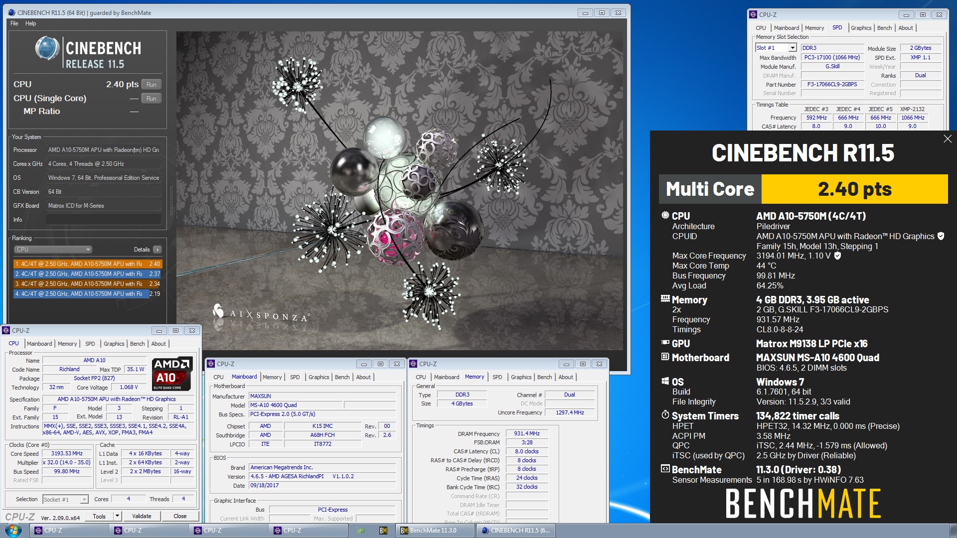Click the empty Info field in Cinebench
This screenshot has height=538, width=957.
(104, 220)
